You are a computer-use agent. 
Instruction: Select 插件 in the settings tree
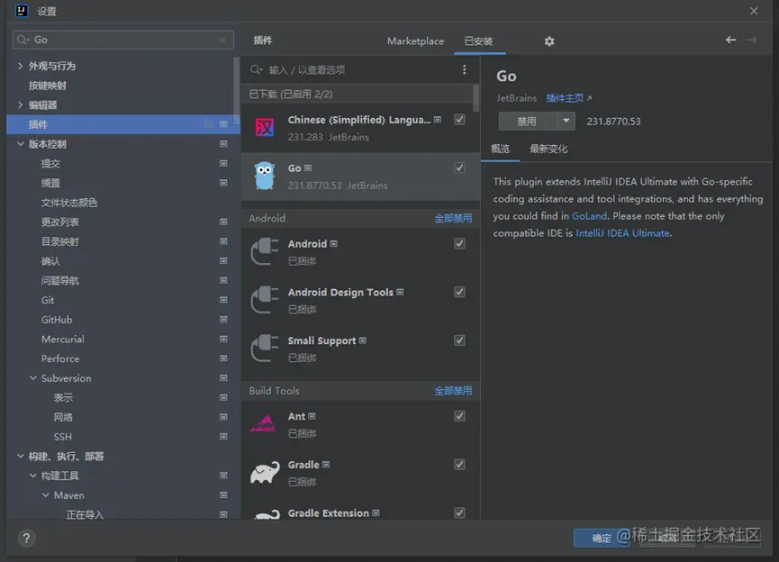(122, 124)
